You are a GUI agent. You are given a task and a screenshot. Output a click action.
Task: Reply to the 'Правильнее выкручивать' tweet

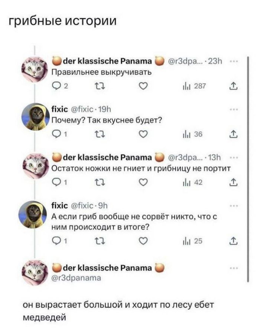point(56,87)
